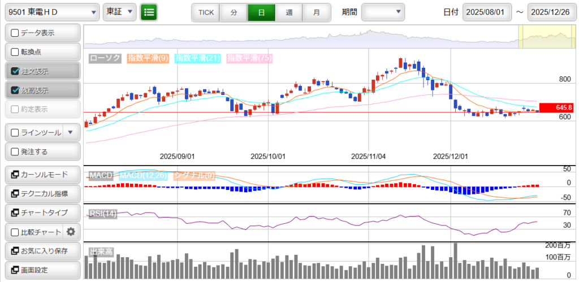This screenshot has height=282, width=579.
Task: Click the 645.8 current price label
Action: coord(557,107)
